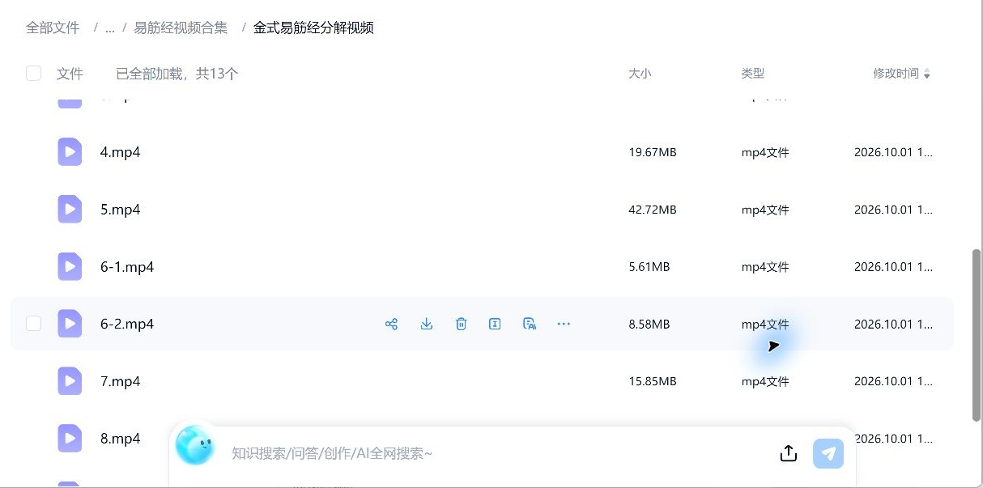Viewport: 983px width, 488px height.
Task: Open the AI document tool for 6-2.mp4
Action: 530,324
